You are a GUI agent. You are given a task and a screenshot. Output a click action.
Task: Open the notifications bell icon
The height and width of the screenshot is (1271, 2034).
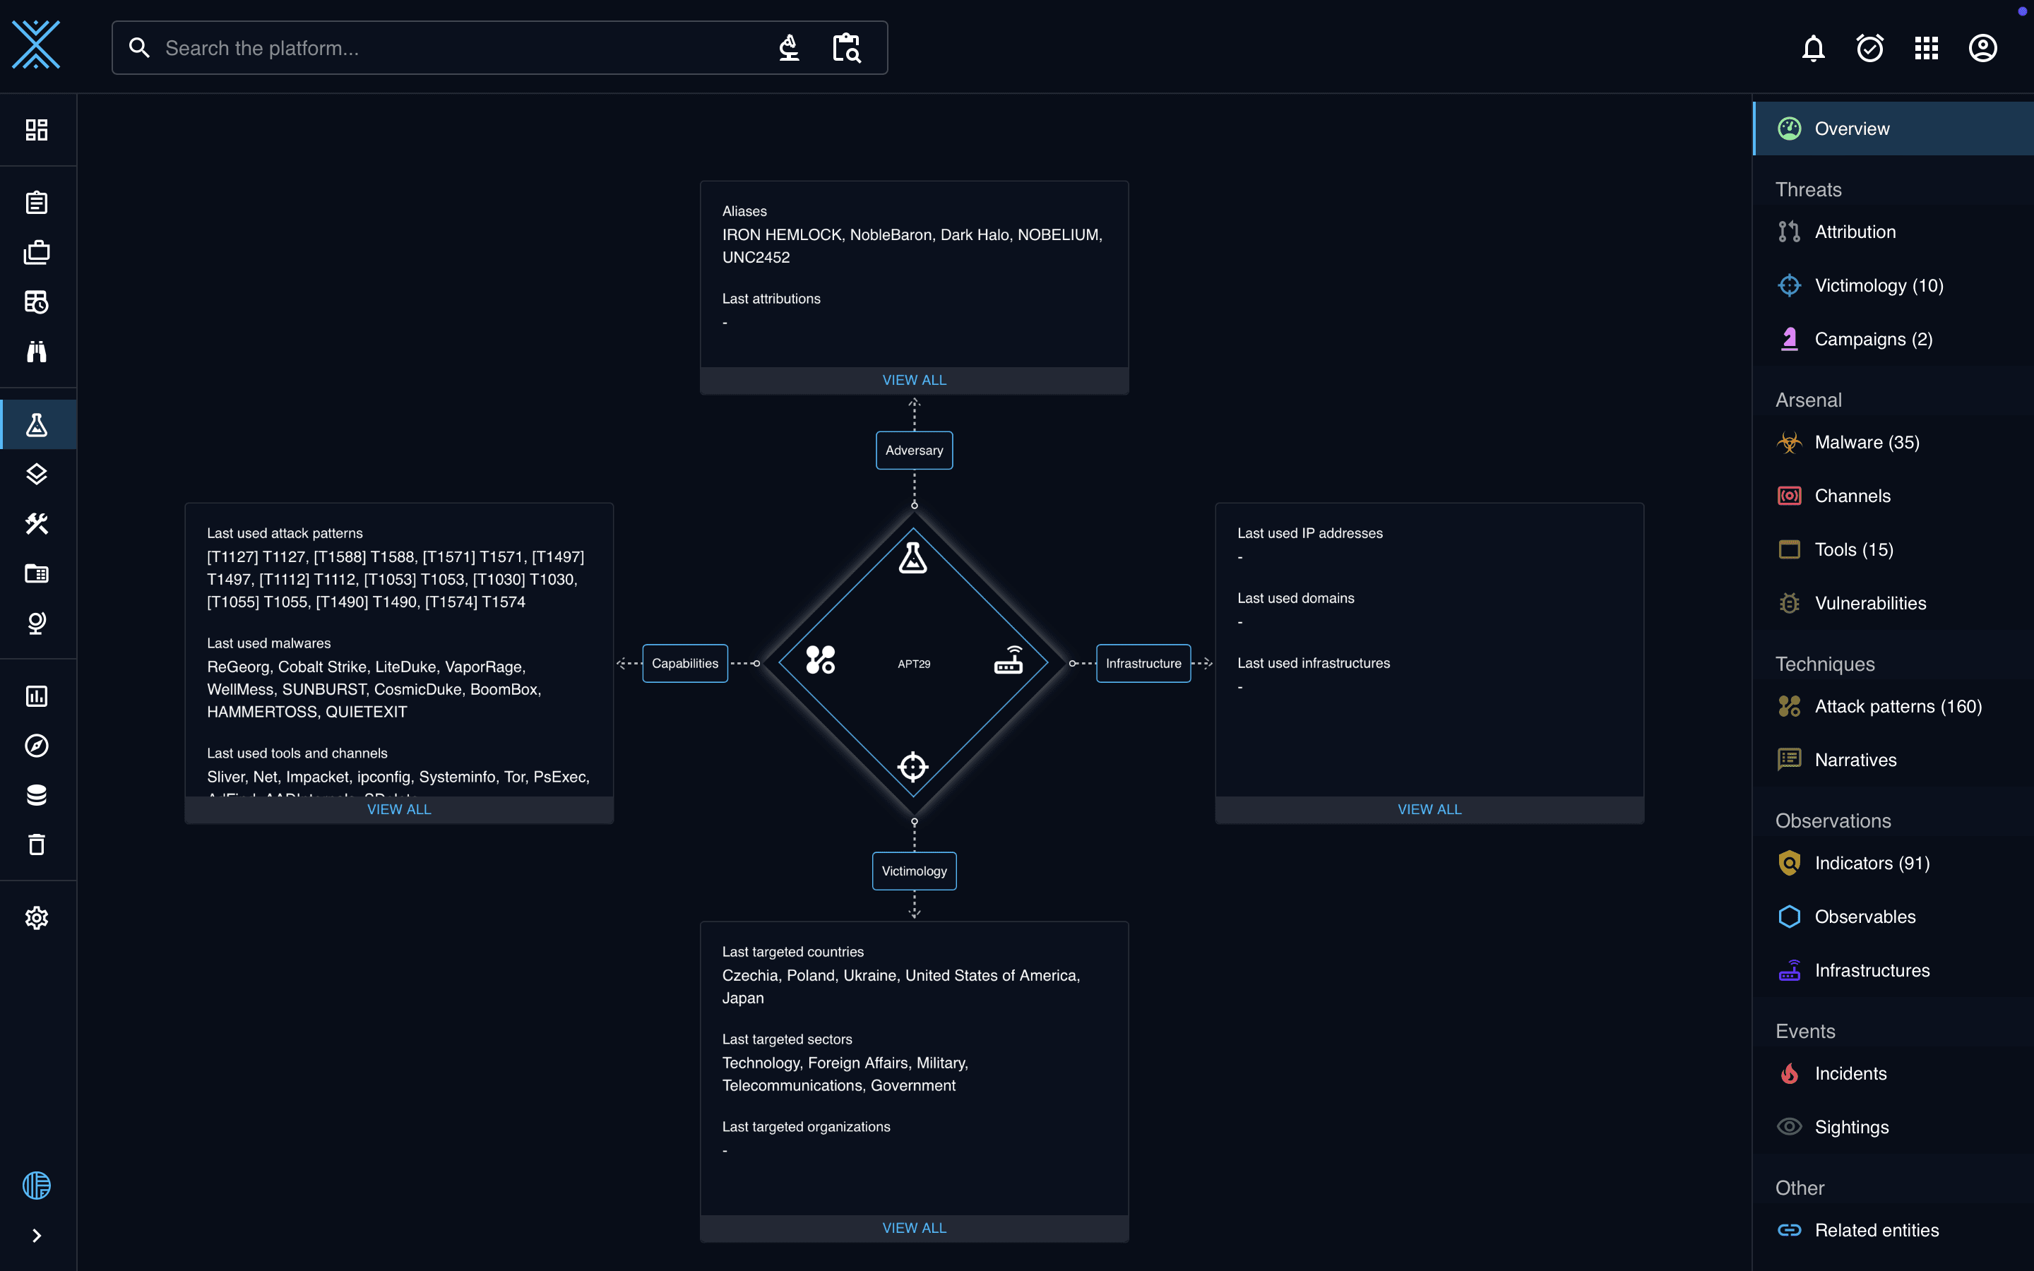[1813, 48]
